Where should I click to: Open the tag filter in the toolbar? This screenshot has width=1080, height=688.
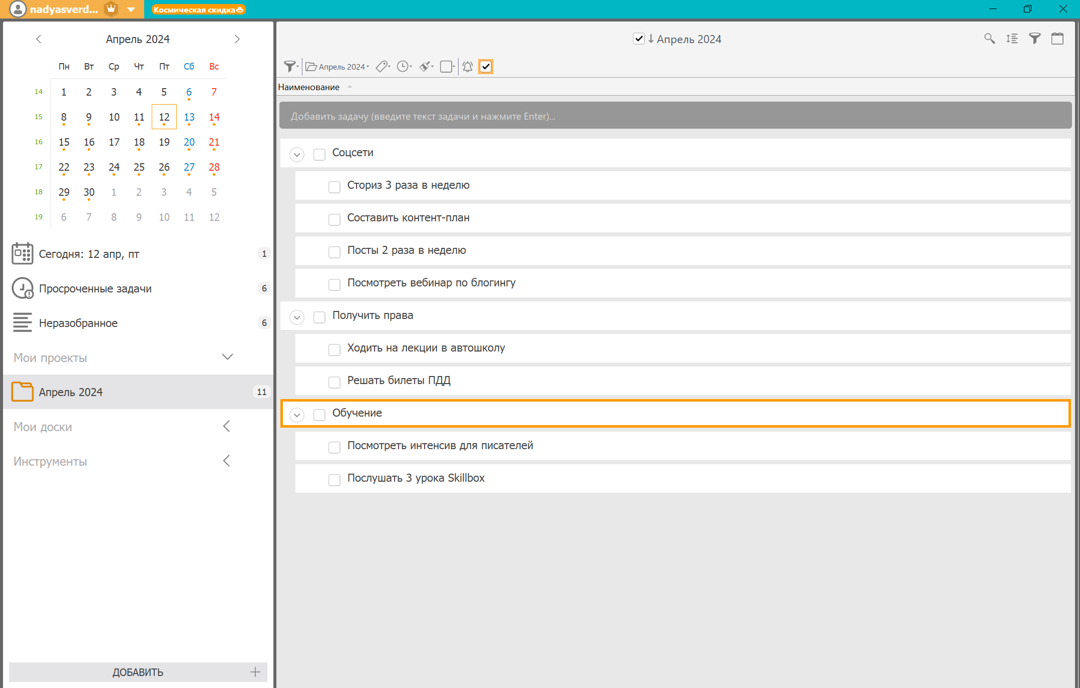383,67
